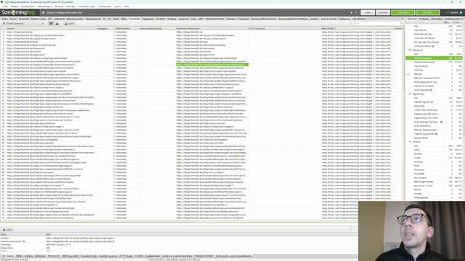Collapse the Direktiven section in overview
Viewport: 465px width, 261px height.
point(410,142)
